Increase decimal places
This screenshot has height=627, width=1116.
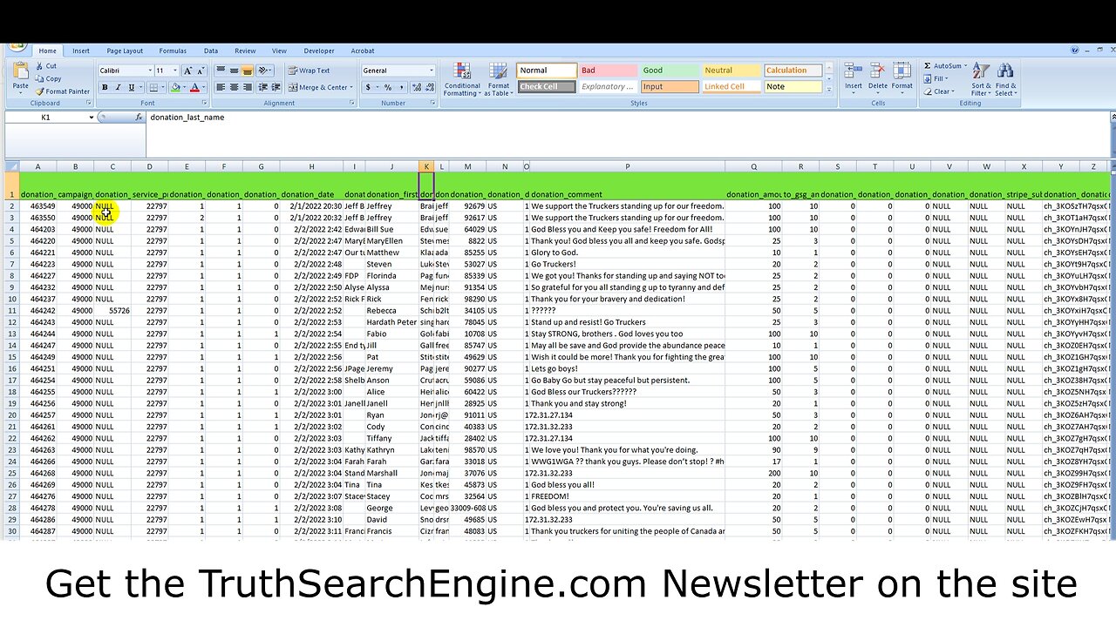(x=415, y=87)
